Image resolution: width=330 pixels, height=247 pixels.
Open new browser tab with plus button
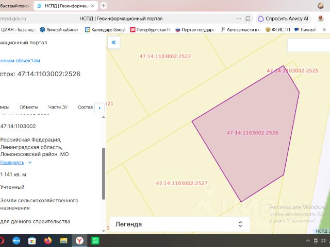click(x=103, y=6)
